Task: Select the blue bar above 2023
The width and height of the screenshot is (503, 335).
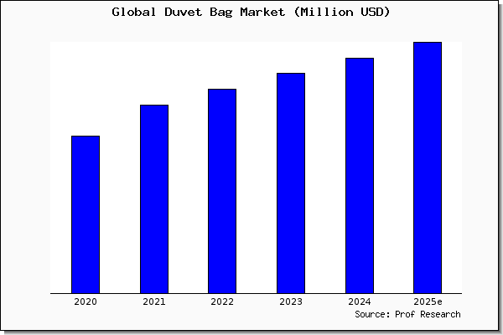Action: (291, 183)
